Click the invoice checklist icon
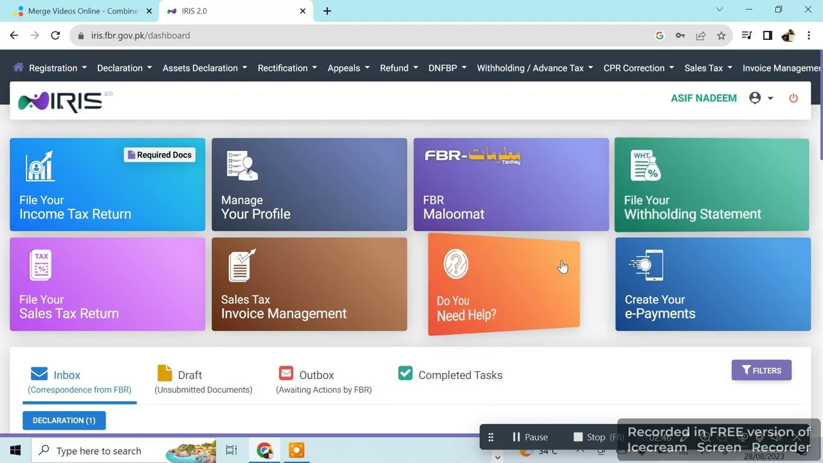The image size is (823, 463). [x=242, y=266]
